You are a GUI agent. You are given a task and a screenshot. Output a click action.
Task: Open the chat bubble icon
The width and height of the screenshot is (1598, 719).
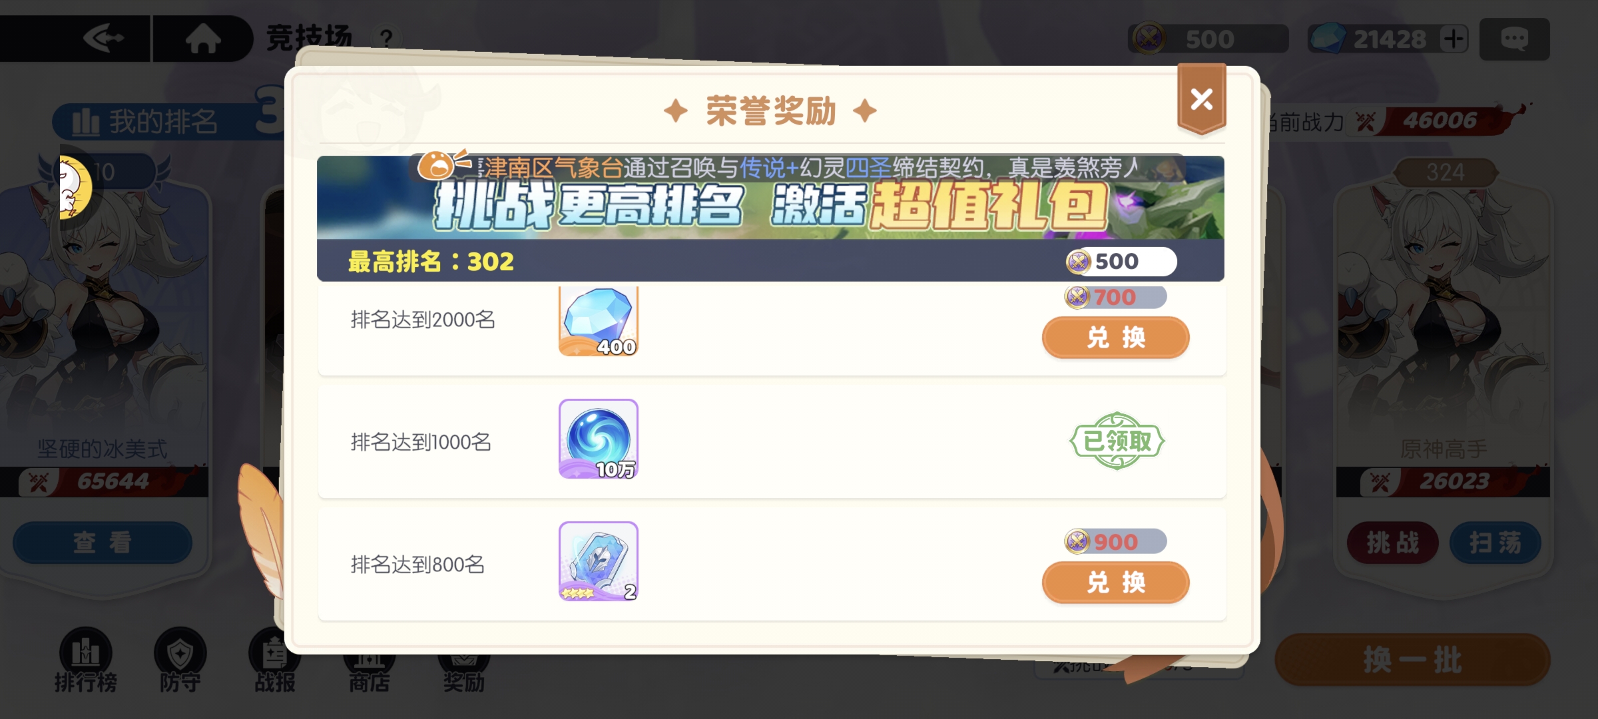click(x=1514, y=39)
